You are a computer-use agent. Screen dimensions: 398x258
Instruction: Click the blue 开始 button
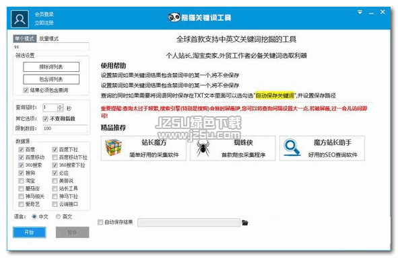(30, 232)
